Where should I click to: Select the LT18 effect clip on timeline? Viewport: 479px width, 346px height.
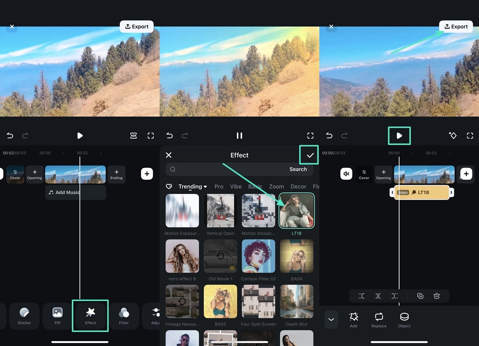point(422,193)
